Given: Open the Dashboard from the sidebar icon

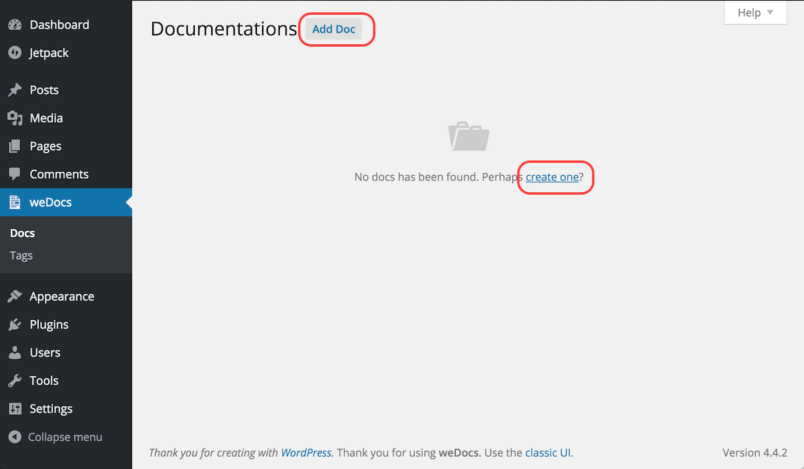Looking at the screenshot, I should (14, 24).
